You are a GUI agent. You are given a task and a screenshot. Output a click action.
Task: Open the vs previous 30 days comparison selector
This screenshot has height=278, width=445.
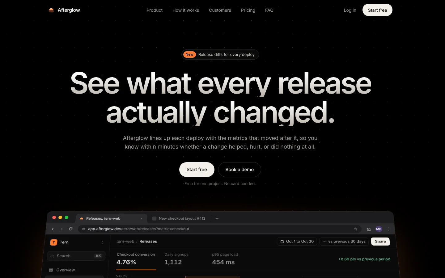click(x=344, y=242)
